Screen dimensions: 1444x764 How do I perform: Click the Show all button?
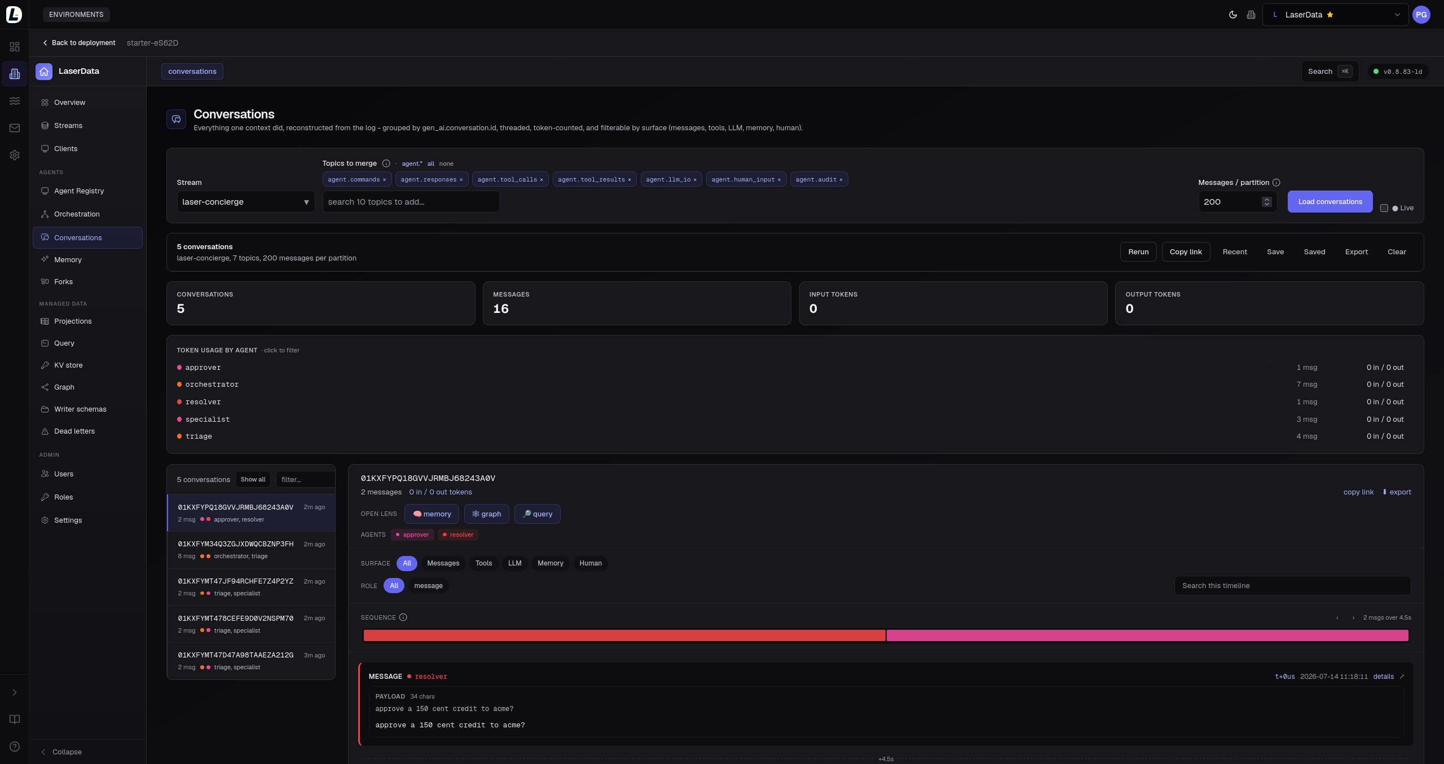[x=253, y=480]
